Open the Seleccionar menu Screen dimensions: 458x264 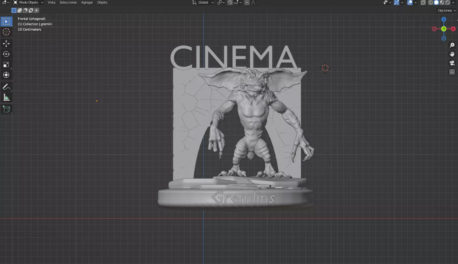(x=68, y=2)
